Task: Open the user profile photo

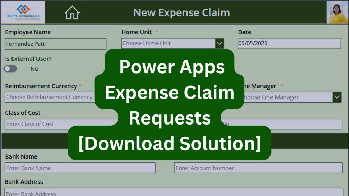Action: (338, 12)
